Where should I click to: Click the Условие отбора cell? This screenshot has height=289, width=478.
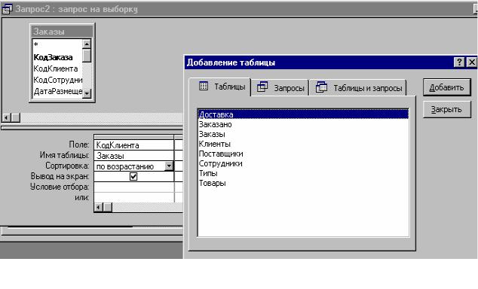pyautogui.click(x=134, y=187)
